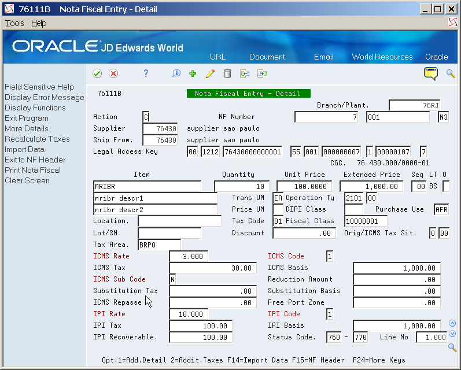This screenshot has height=370, width=461.
Task: Click Exit to NF Header
Action: pyautogui.click(x=35, y=160)
